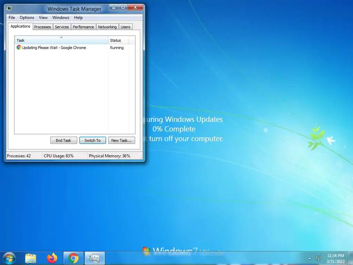Open Windows Explorer from the taskbar

click(31, 258)
